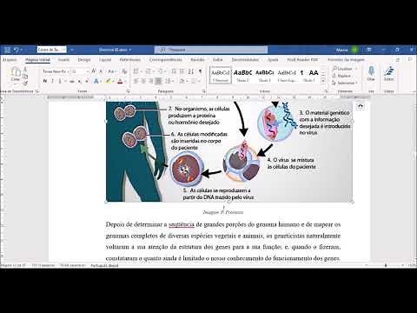Open the Foxit Reader PDF tab
The width and height of the screenshot is (417, 313).
(302, 60)
